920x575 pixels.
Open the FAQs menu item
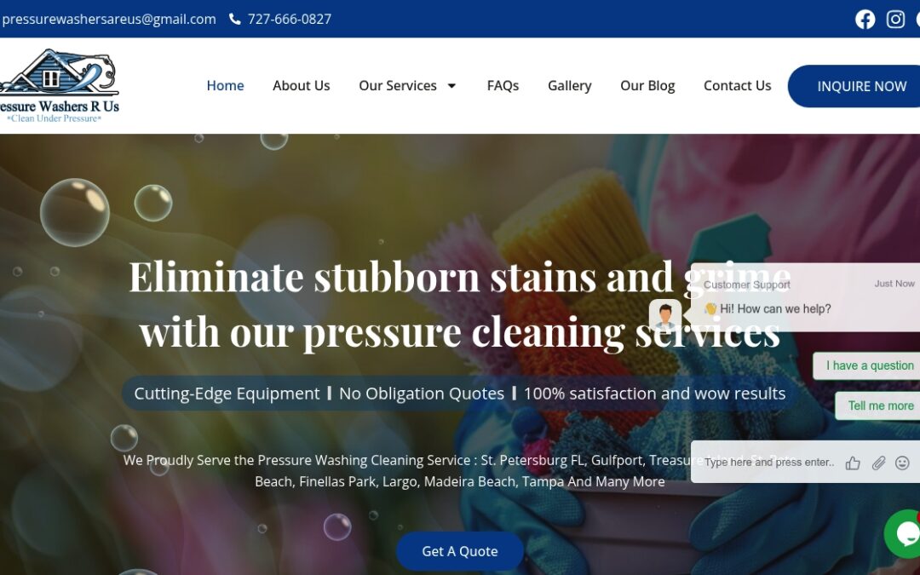point(503,86)
